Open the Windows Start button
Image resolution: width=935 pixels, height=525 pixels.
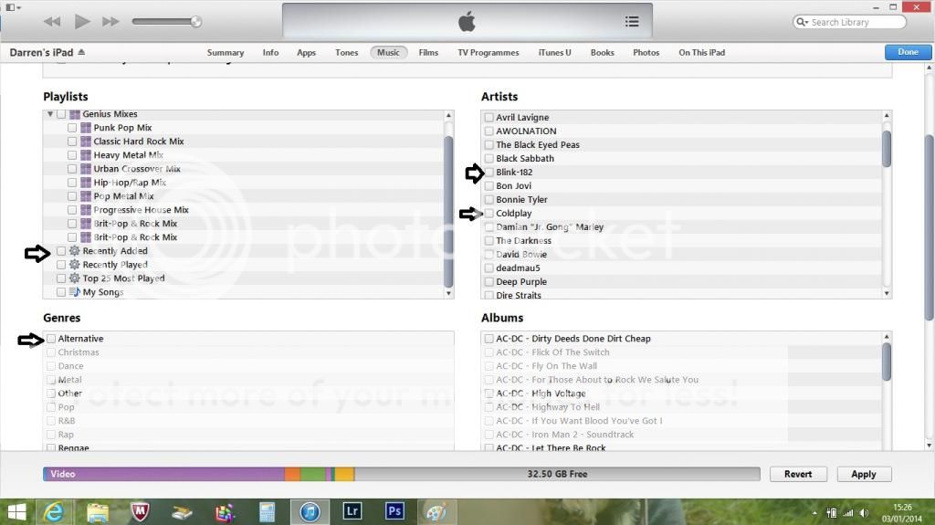(x=16, y=512)
